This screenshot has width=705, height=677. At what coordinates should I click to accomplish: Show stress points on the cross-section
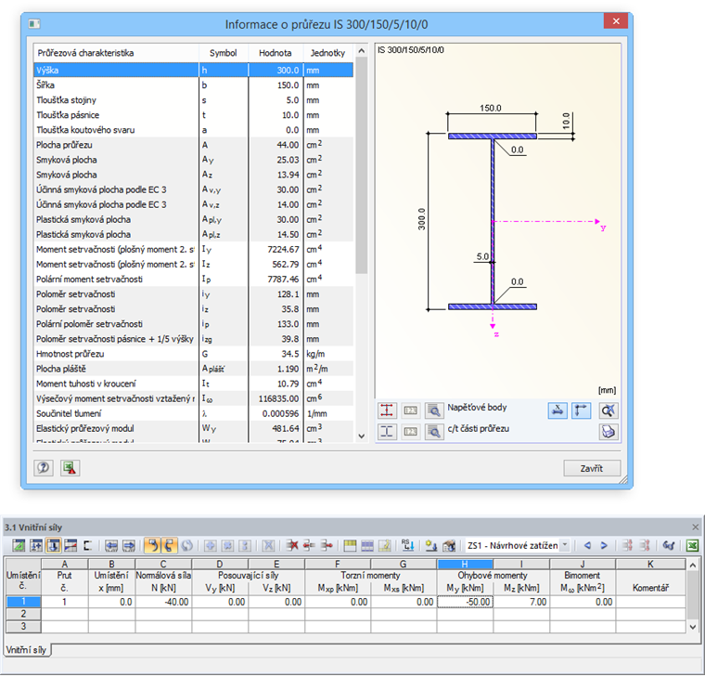coord(388,410)
